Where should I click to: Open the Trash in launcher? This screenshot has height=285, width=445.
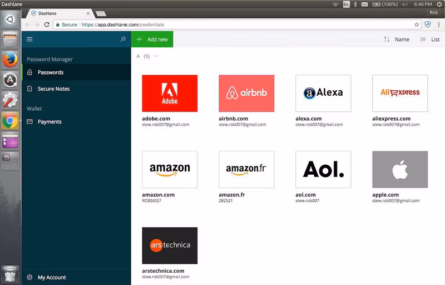tap(10, 274)
